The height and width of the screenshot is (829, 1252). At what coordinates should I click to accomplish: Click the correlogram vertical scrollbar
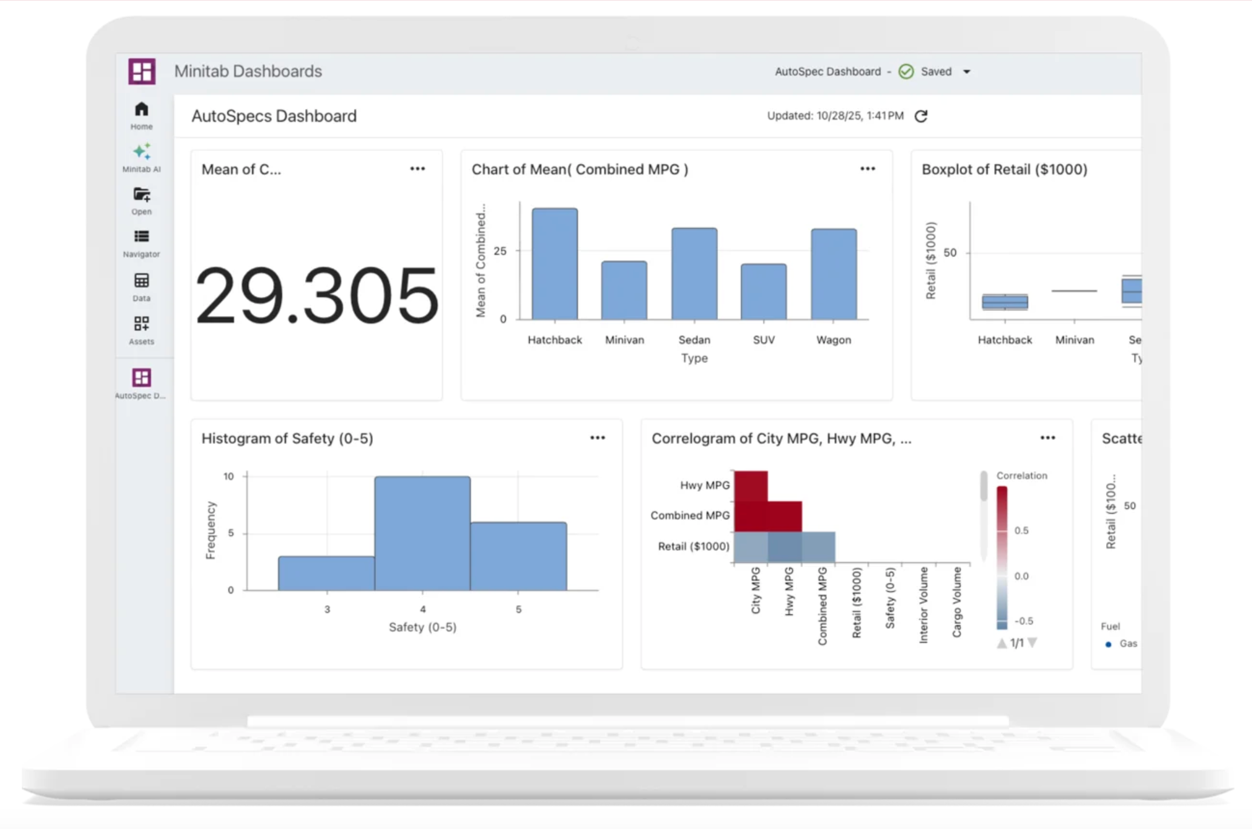pyautogui.click(x=983, y=487)
